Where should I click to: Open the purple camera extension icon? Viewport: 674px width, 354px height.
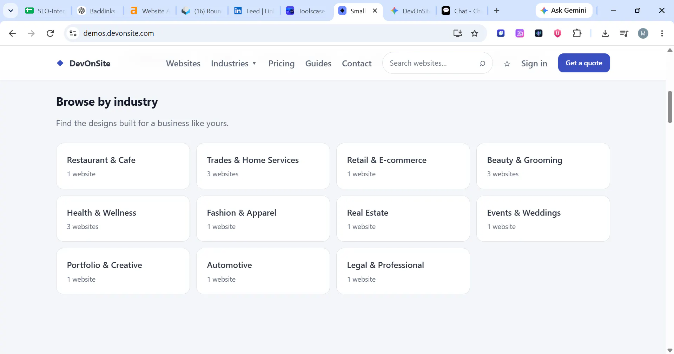[520, 33]
